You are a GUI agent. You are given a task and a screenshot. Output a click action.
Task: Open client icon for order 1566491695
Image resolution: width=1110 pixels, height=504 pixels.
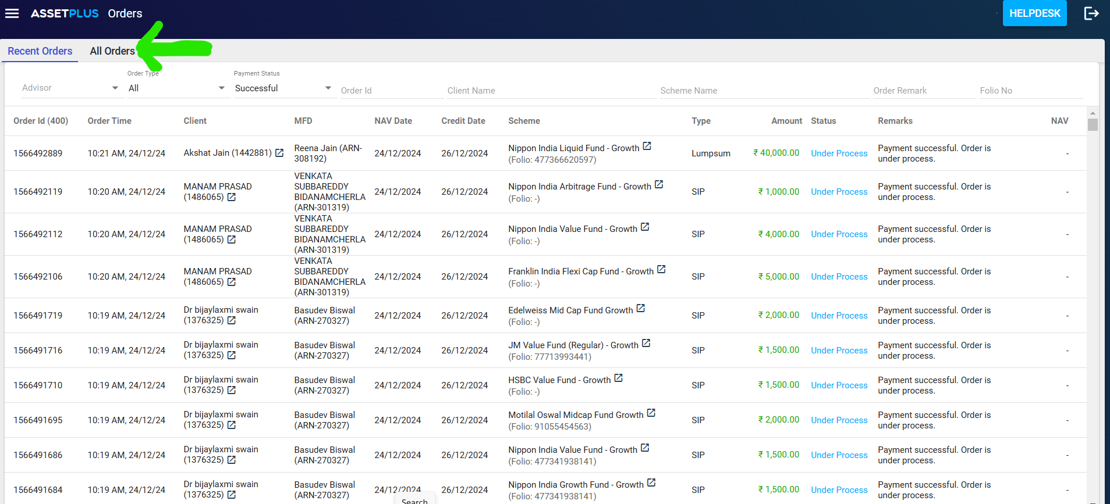point(232,425)
